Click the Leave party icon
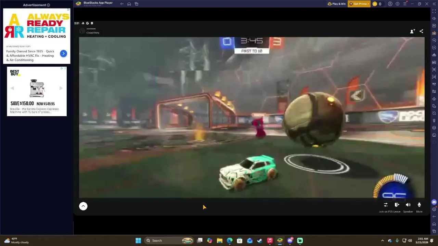 click(x=397, y=205)
